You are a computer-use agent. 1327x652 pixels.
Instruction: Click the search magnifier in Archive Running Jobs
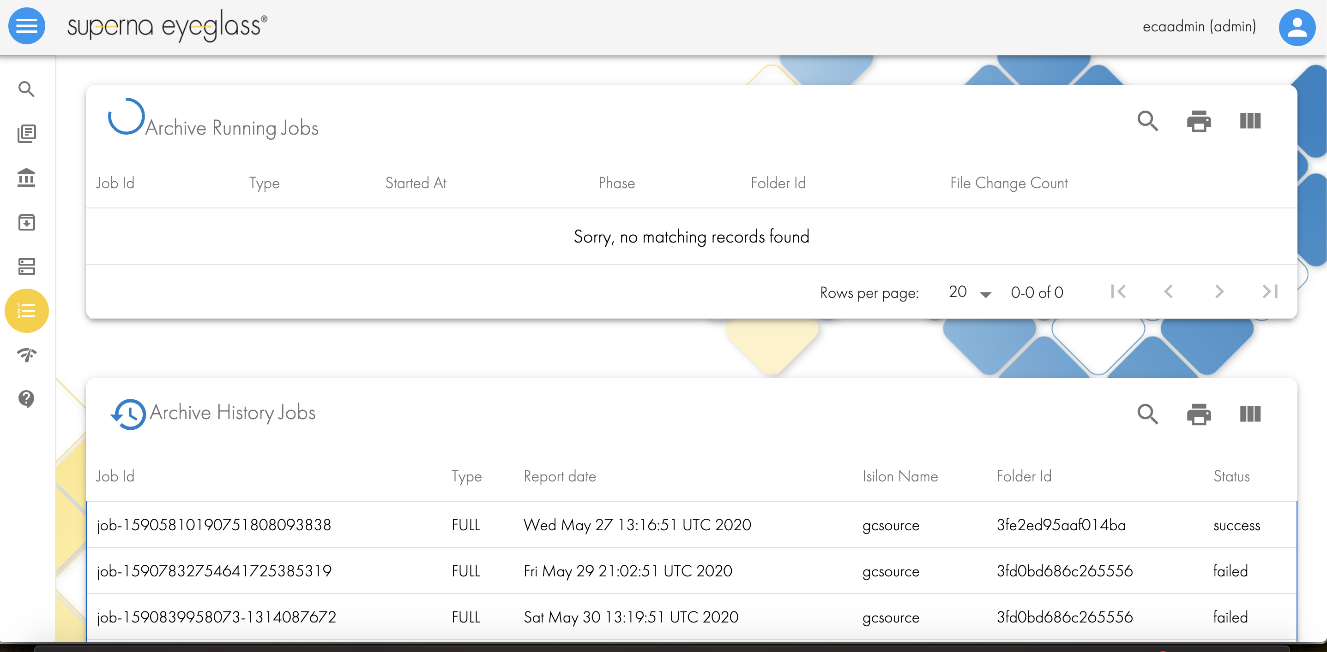tap(1148, 121)
